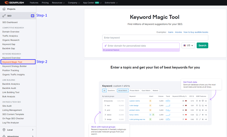Click 'printed t shirts' keyword in table
The image size is (227, 137).
[134, 110]
